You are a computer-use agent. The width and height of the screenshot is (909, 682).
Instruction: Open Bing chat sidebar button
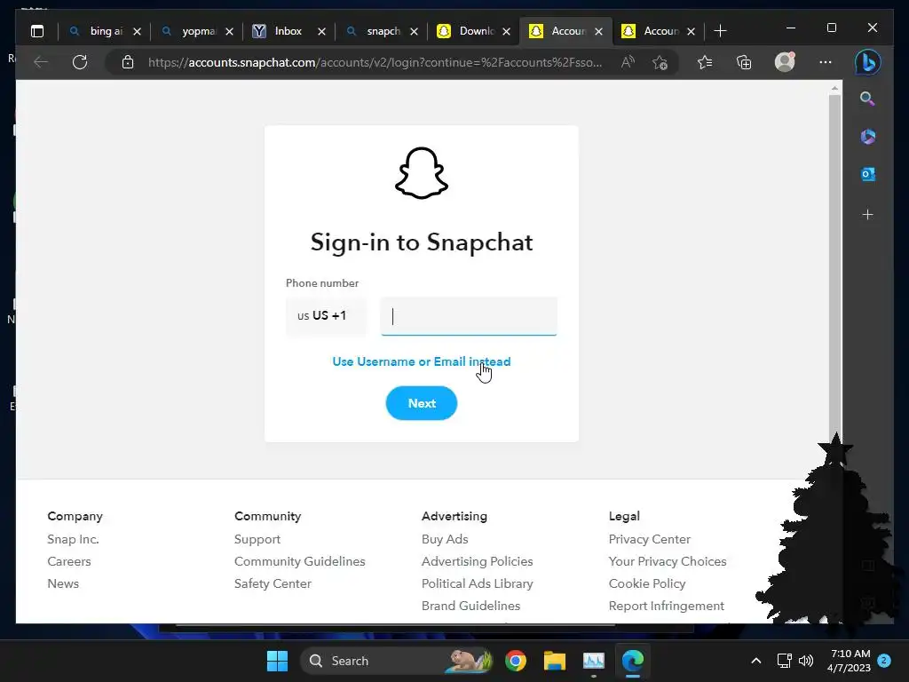click(868, 62)
